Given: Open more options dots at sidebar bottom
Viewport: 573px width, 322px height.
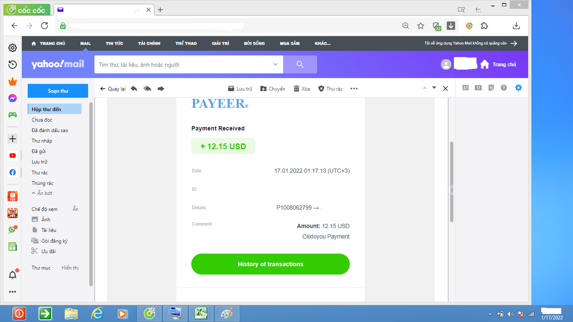Looking at the screenshot, I should point(13,292).
